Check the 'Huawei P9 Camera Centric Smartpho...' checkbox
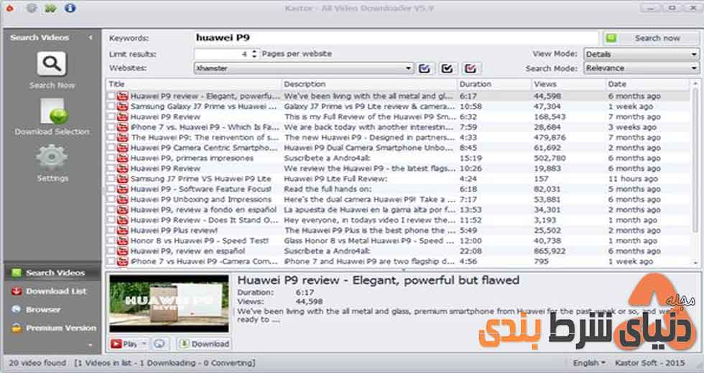 (x=111, y=148)
